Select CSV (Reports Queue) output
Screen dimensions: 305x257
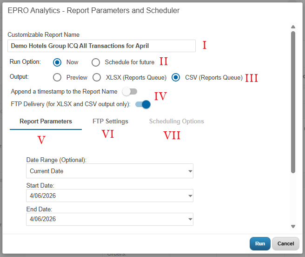pyautogui.click(x=176, y=78)
